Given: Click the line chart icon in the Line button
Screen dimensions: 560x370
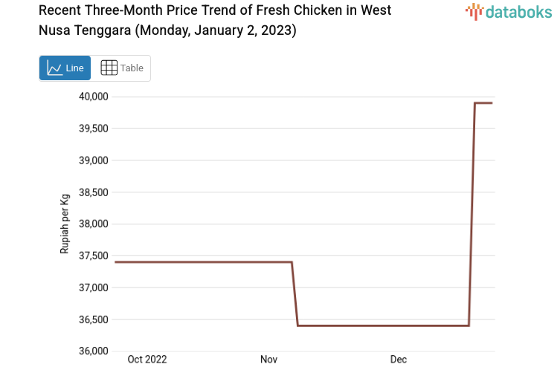Looking at the screenshot, I should 54,68.
